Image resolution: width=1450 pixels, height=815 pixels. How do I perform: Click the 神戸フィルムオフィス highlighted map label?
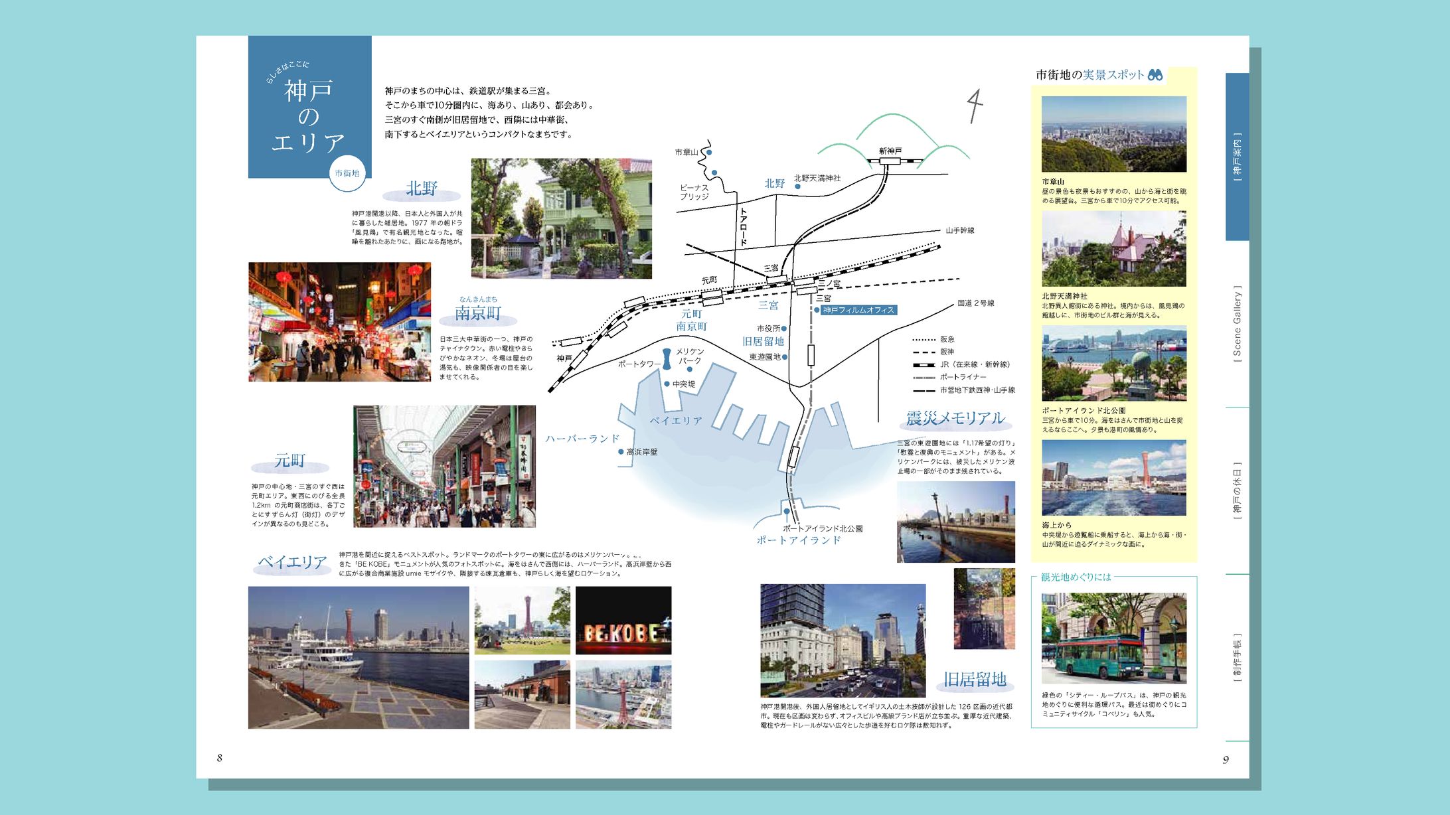(858, 310)
